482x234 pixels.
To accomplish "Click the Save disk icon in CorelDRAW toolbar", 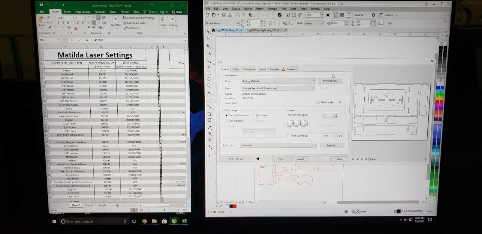I will pos(224,15).
